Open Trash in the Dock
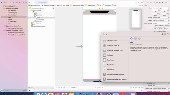Screen dimensions: 170x95 click(133, 94)
